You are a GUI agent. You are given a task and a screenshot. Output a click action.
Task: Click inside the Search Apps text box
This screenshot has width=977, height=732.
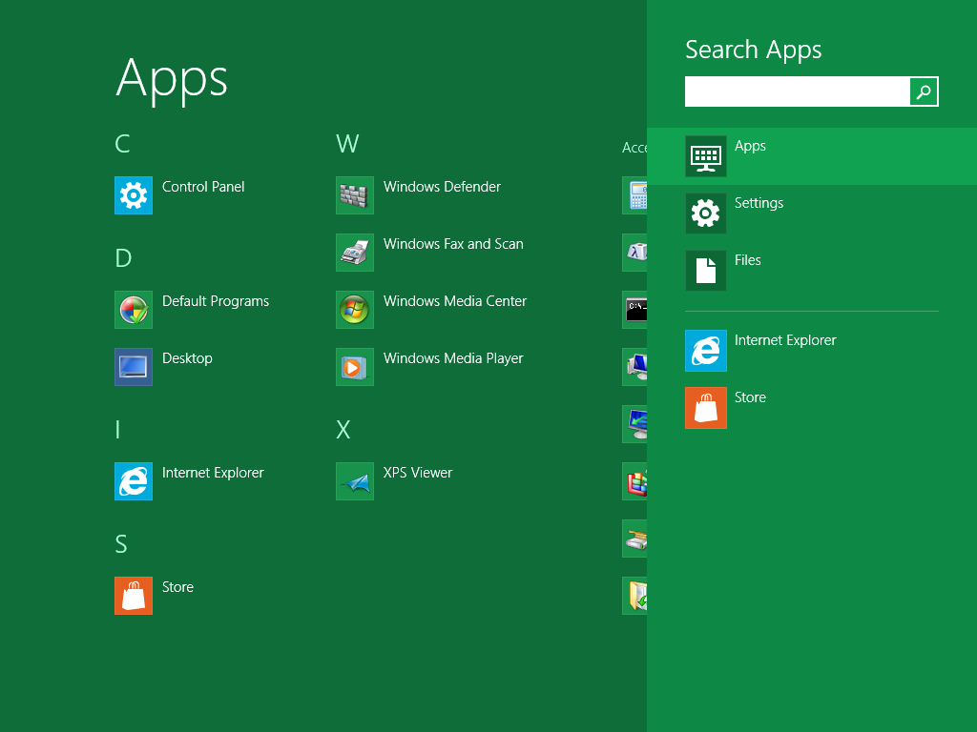click(x=797, y=91)
